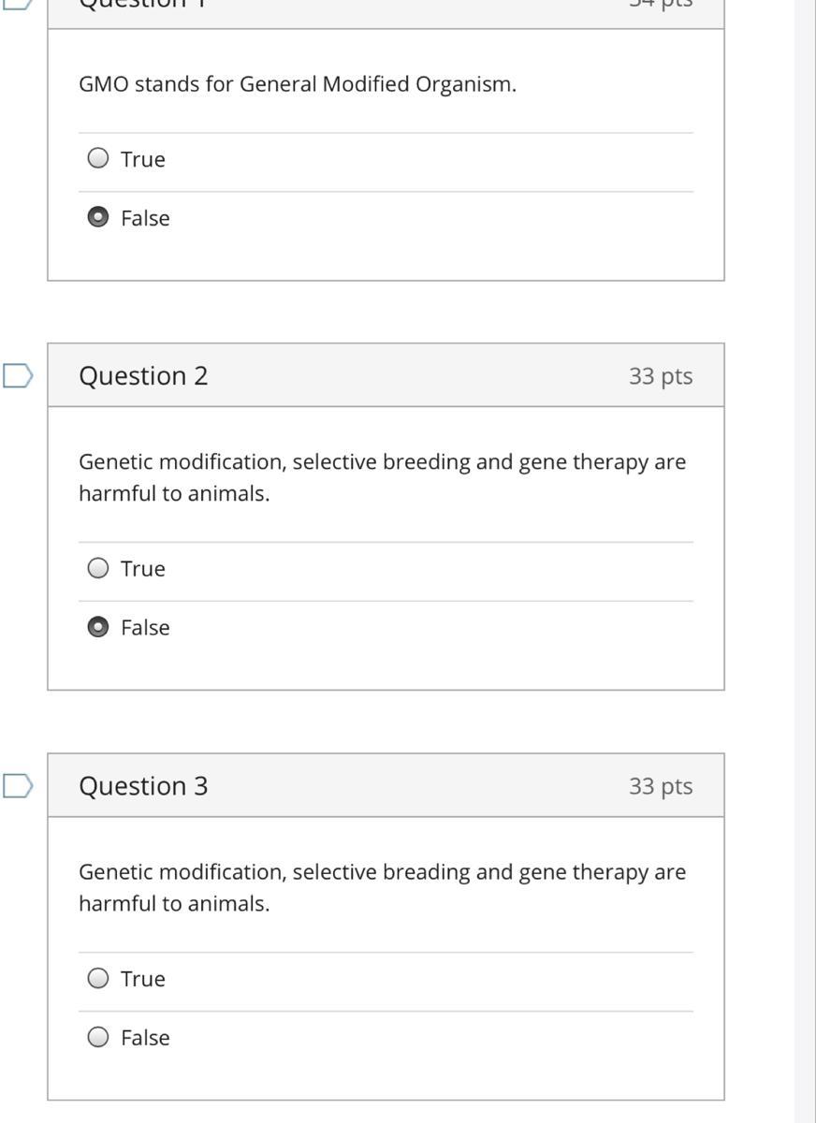Click the points label in Question 1 header
816x1123 pixels.
pos(661,5)
